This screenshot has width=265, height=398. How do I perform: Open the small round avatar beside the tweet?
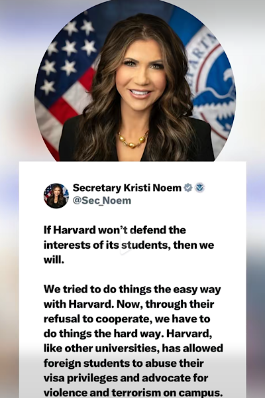click(56, 196)
